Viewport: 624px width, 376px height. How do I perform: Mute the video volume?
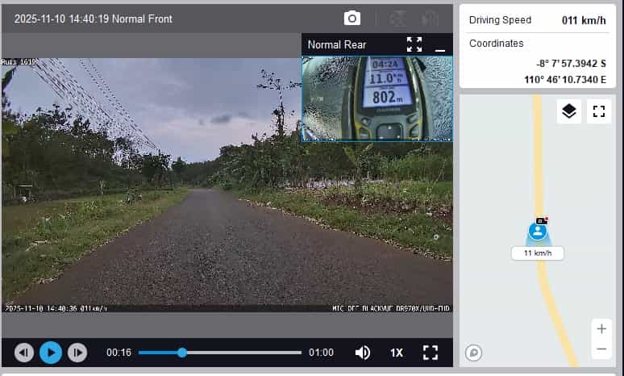click(x=363, y=353)
